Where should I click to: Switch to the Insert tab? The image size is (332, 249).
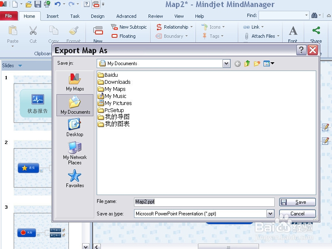pyautogui.click(x=53, y=16)
